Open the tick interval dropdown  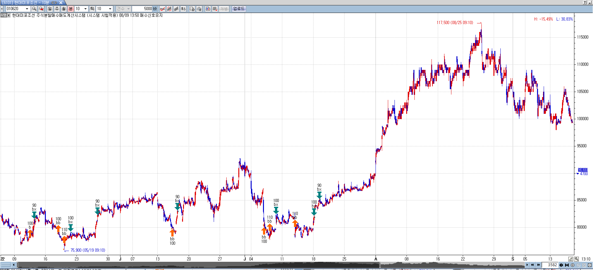(110, 9)
